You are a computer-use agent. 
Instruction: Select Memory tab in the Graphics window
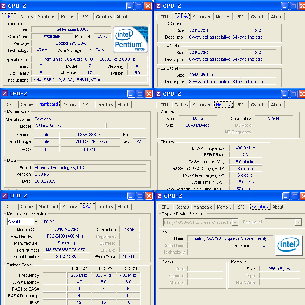224,207
